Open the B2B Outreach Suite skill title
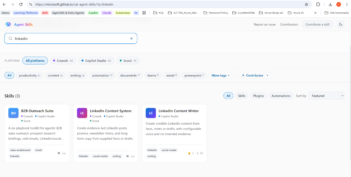Viewport: 351px width, 177px height. point(37,111)
